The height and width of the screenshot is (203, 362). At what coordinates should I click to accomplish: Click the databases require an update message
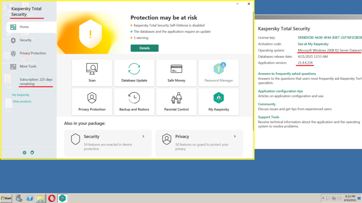(172, 32)
